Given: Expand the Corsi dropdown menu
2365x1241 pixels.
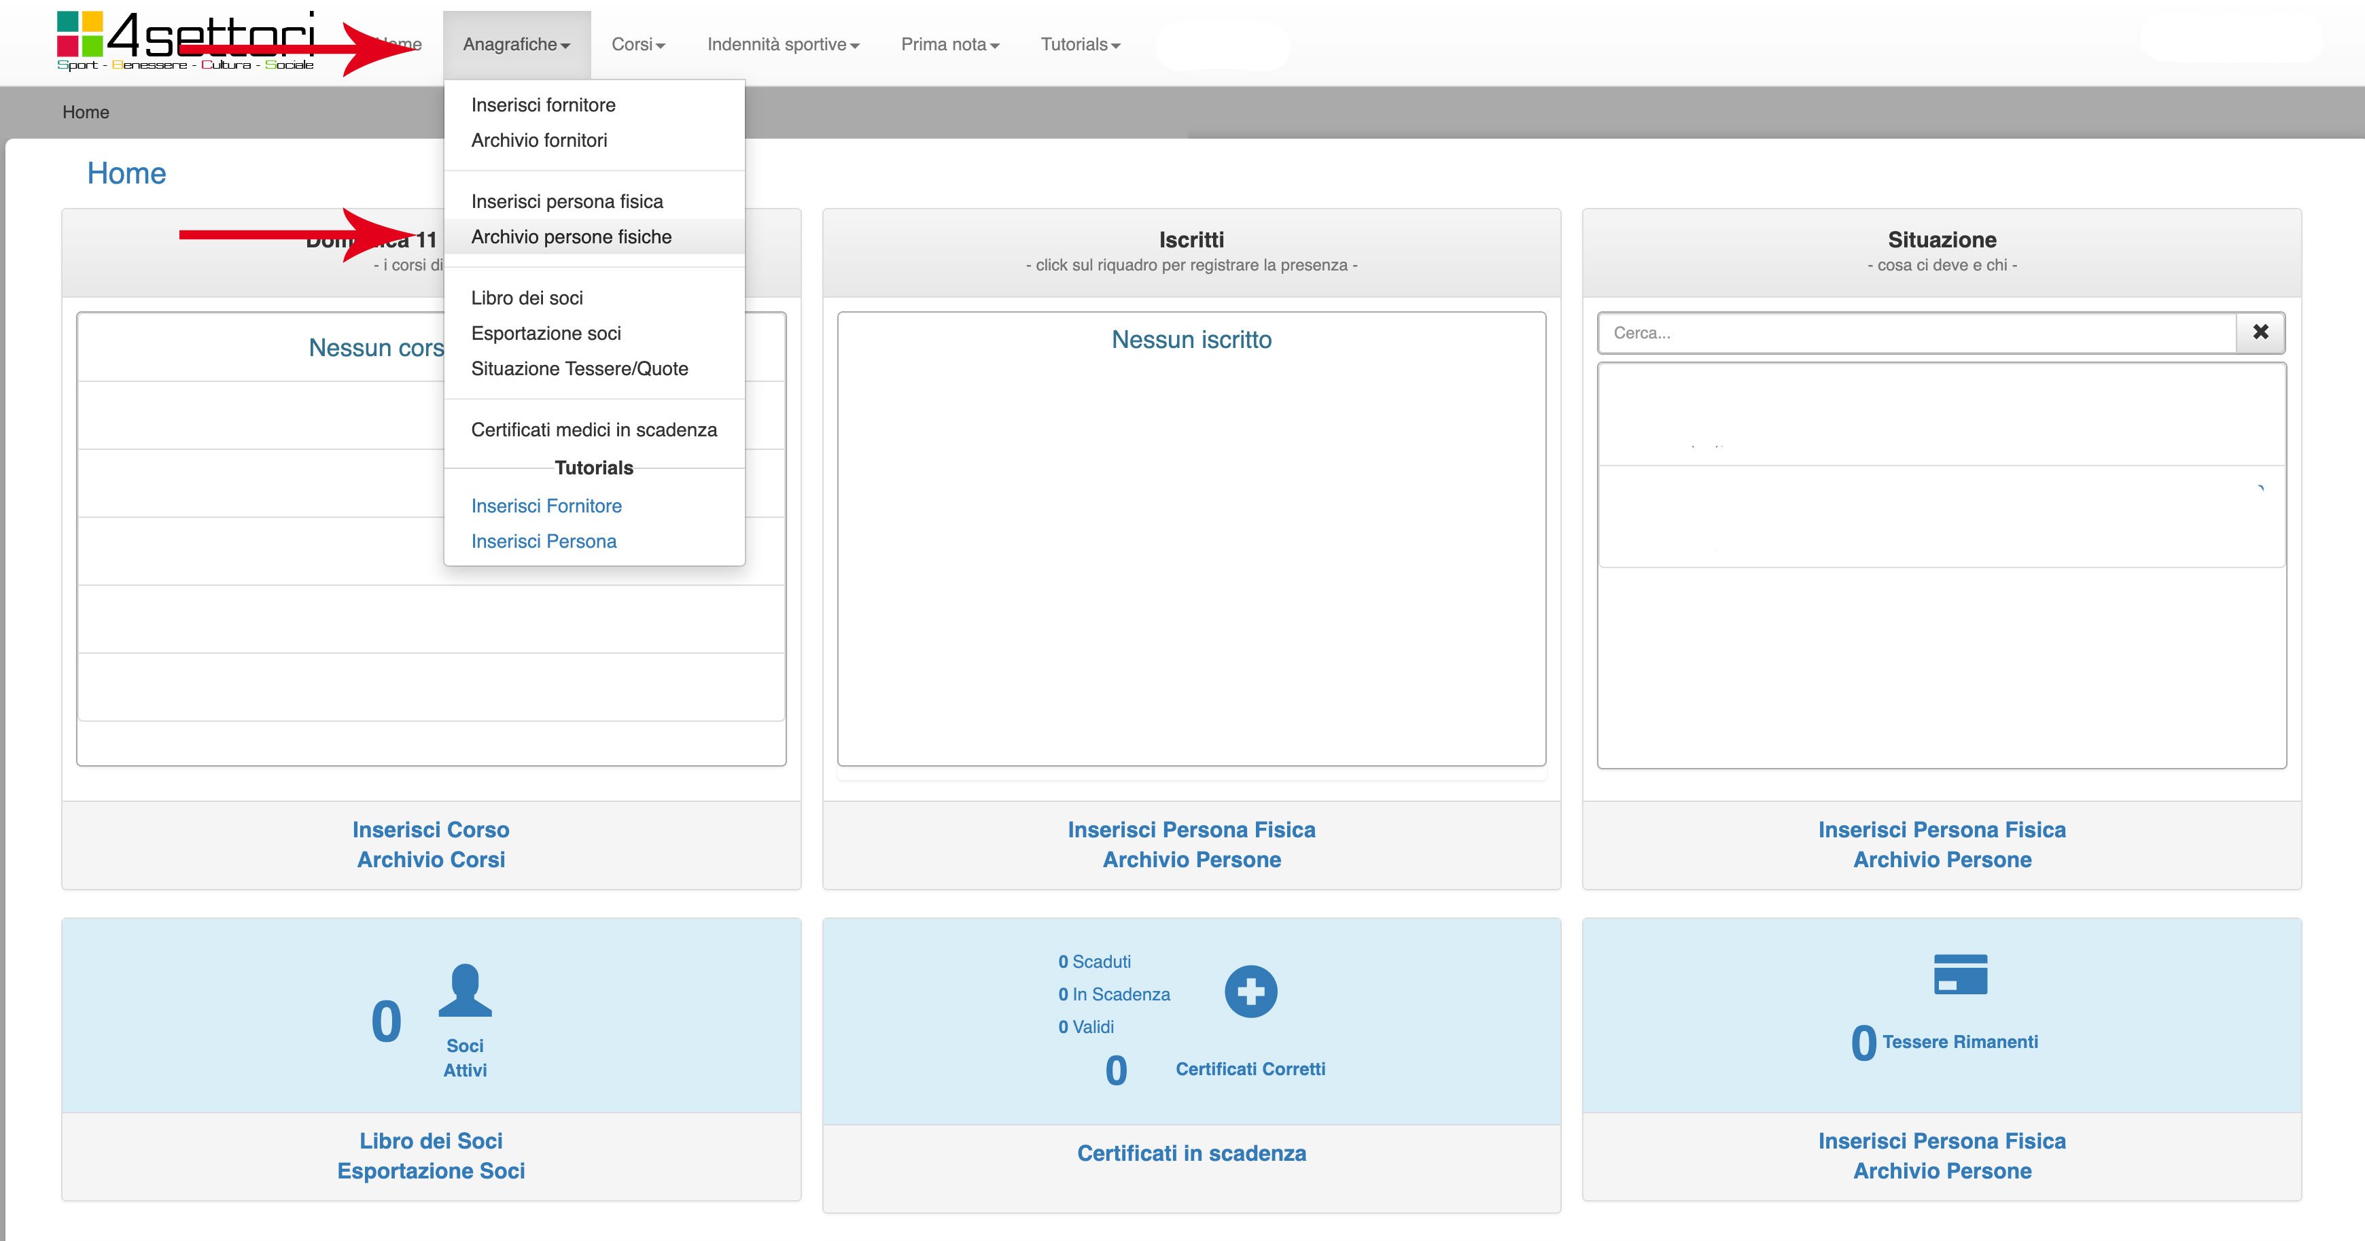Looking at the screenshot, I should click(638, 44).
